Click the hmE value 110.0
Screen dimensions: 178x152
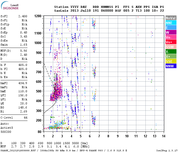click(x=23, y=91)
